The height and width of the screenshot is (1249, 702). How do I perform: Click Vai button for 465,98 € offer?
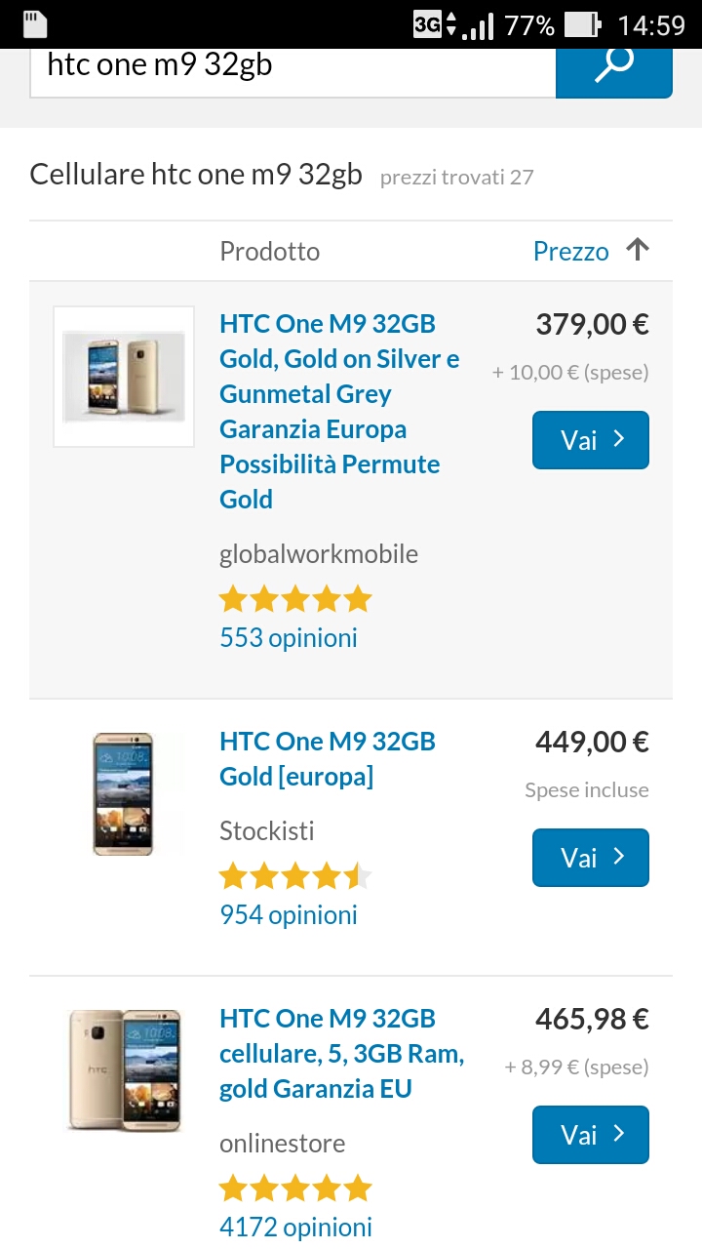point(590,1135)
